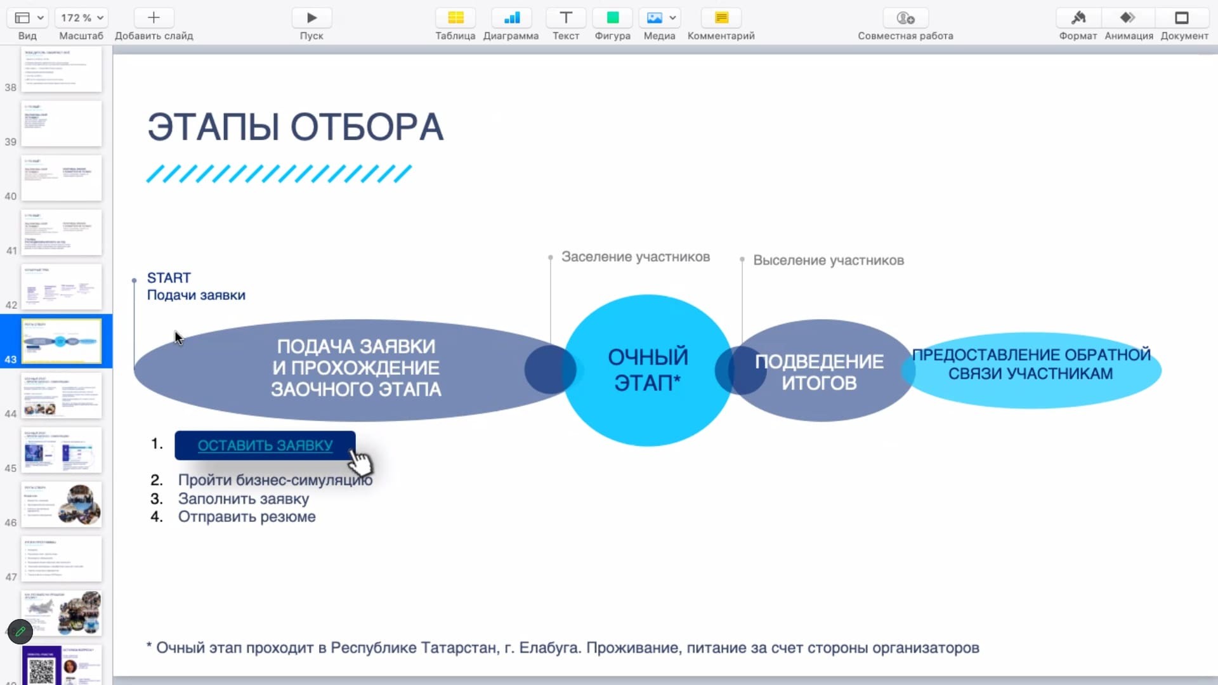
Task: Add a comment via Комментарий icon
Action: point(721,18)
